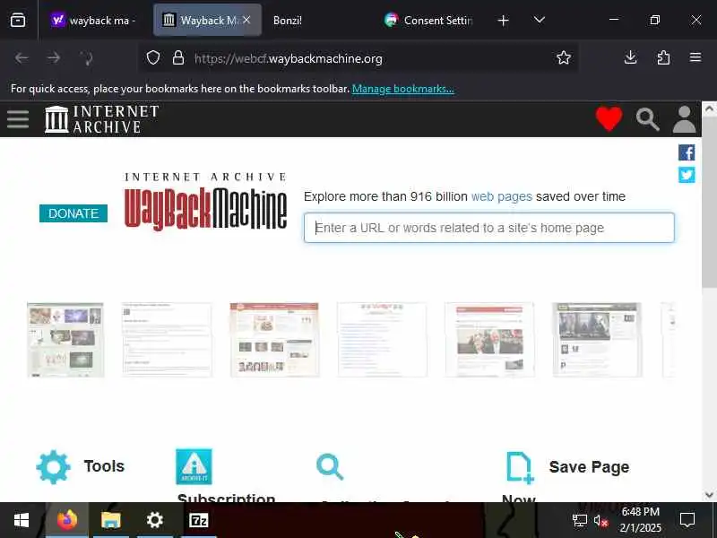Screen dimensions: 717x538
Task: Open the fifth archived site thumbnail
Action: coord(489,340)
